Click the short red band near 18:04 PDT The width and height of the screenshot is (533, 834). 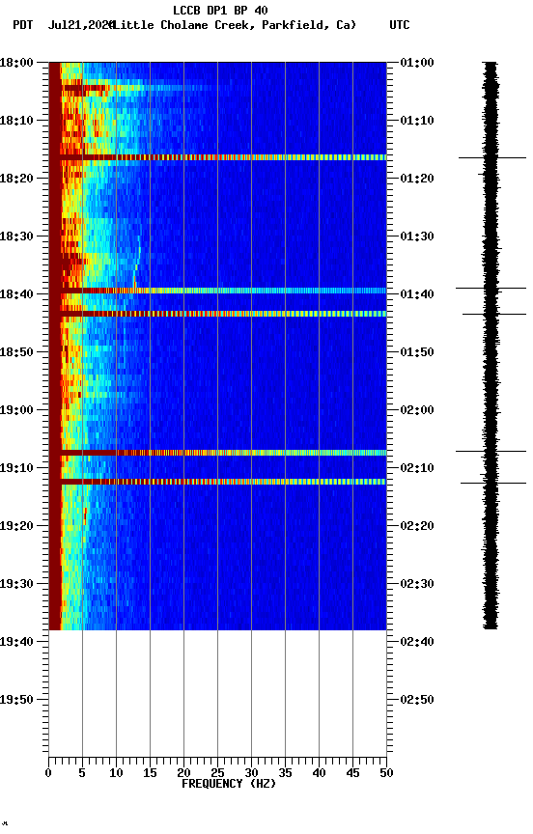(85, 88)
